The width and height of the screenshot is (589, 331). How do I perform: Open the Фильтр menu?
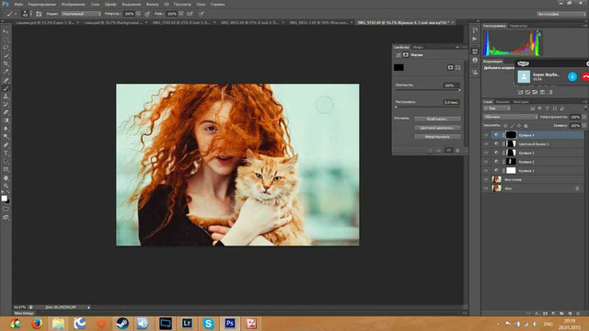[152, 4]
